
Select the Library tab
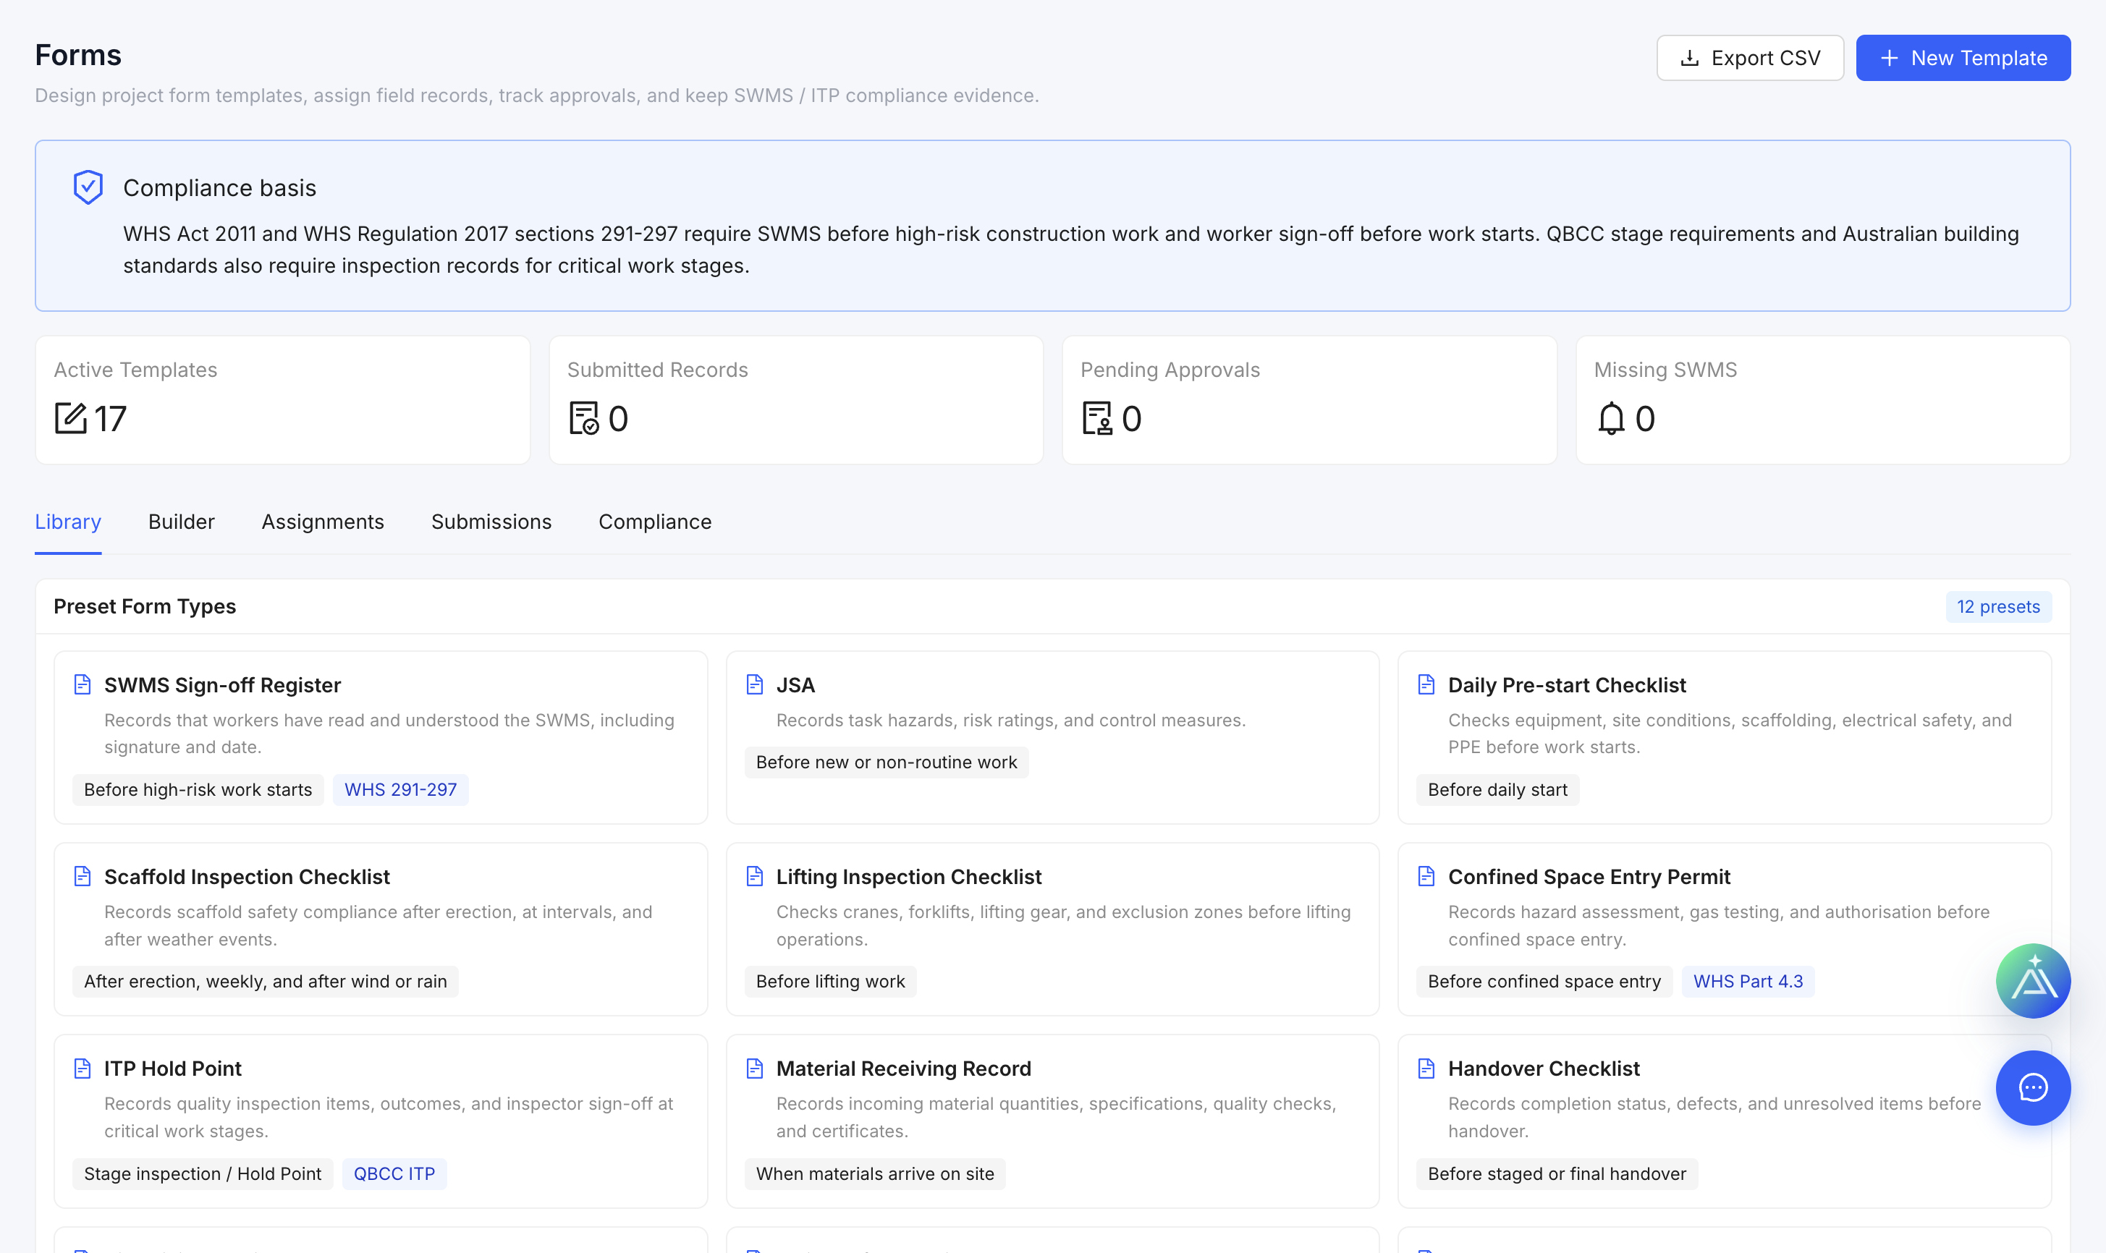(67, 522)
